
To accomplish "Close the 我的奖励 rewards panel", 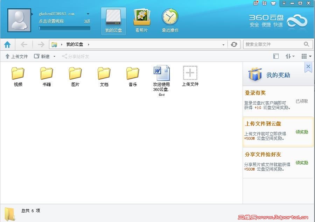I will coord(308,67).
